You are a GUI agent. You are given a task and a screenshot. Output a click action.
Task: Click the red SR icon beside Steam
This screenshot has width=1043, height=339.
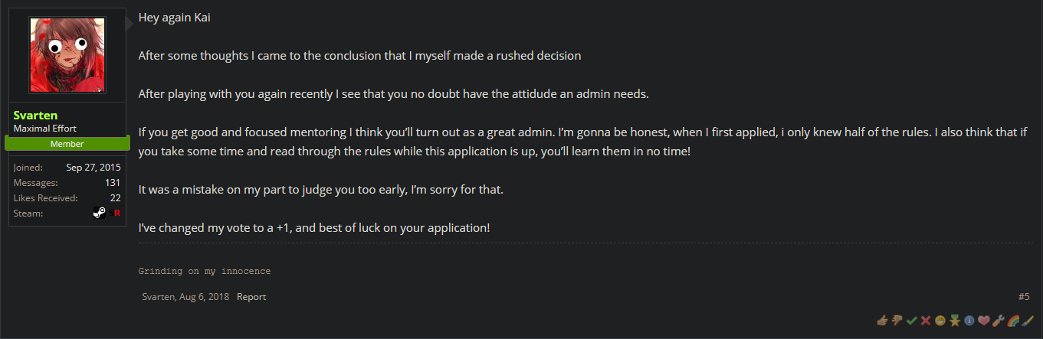pos(115,214)
